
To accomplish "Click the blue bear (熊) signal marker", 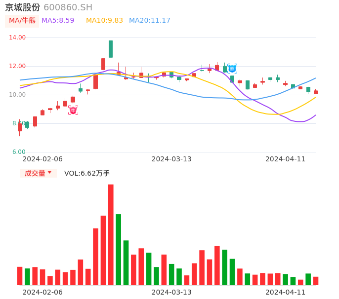I will [x=232, y=69].
